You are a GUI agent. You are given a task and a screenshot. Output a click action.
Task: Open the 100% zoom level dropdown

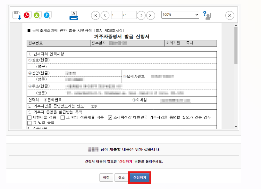[x=180, y=15]
